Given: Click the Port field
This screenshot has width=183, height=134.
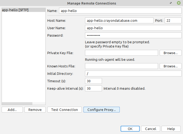Looking at the screenshot, I should [x=173, y=20].
